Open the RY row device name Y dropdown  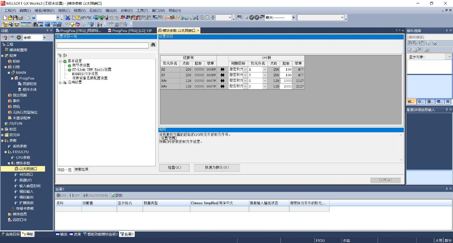[265, 75]
